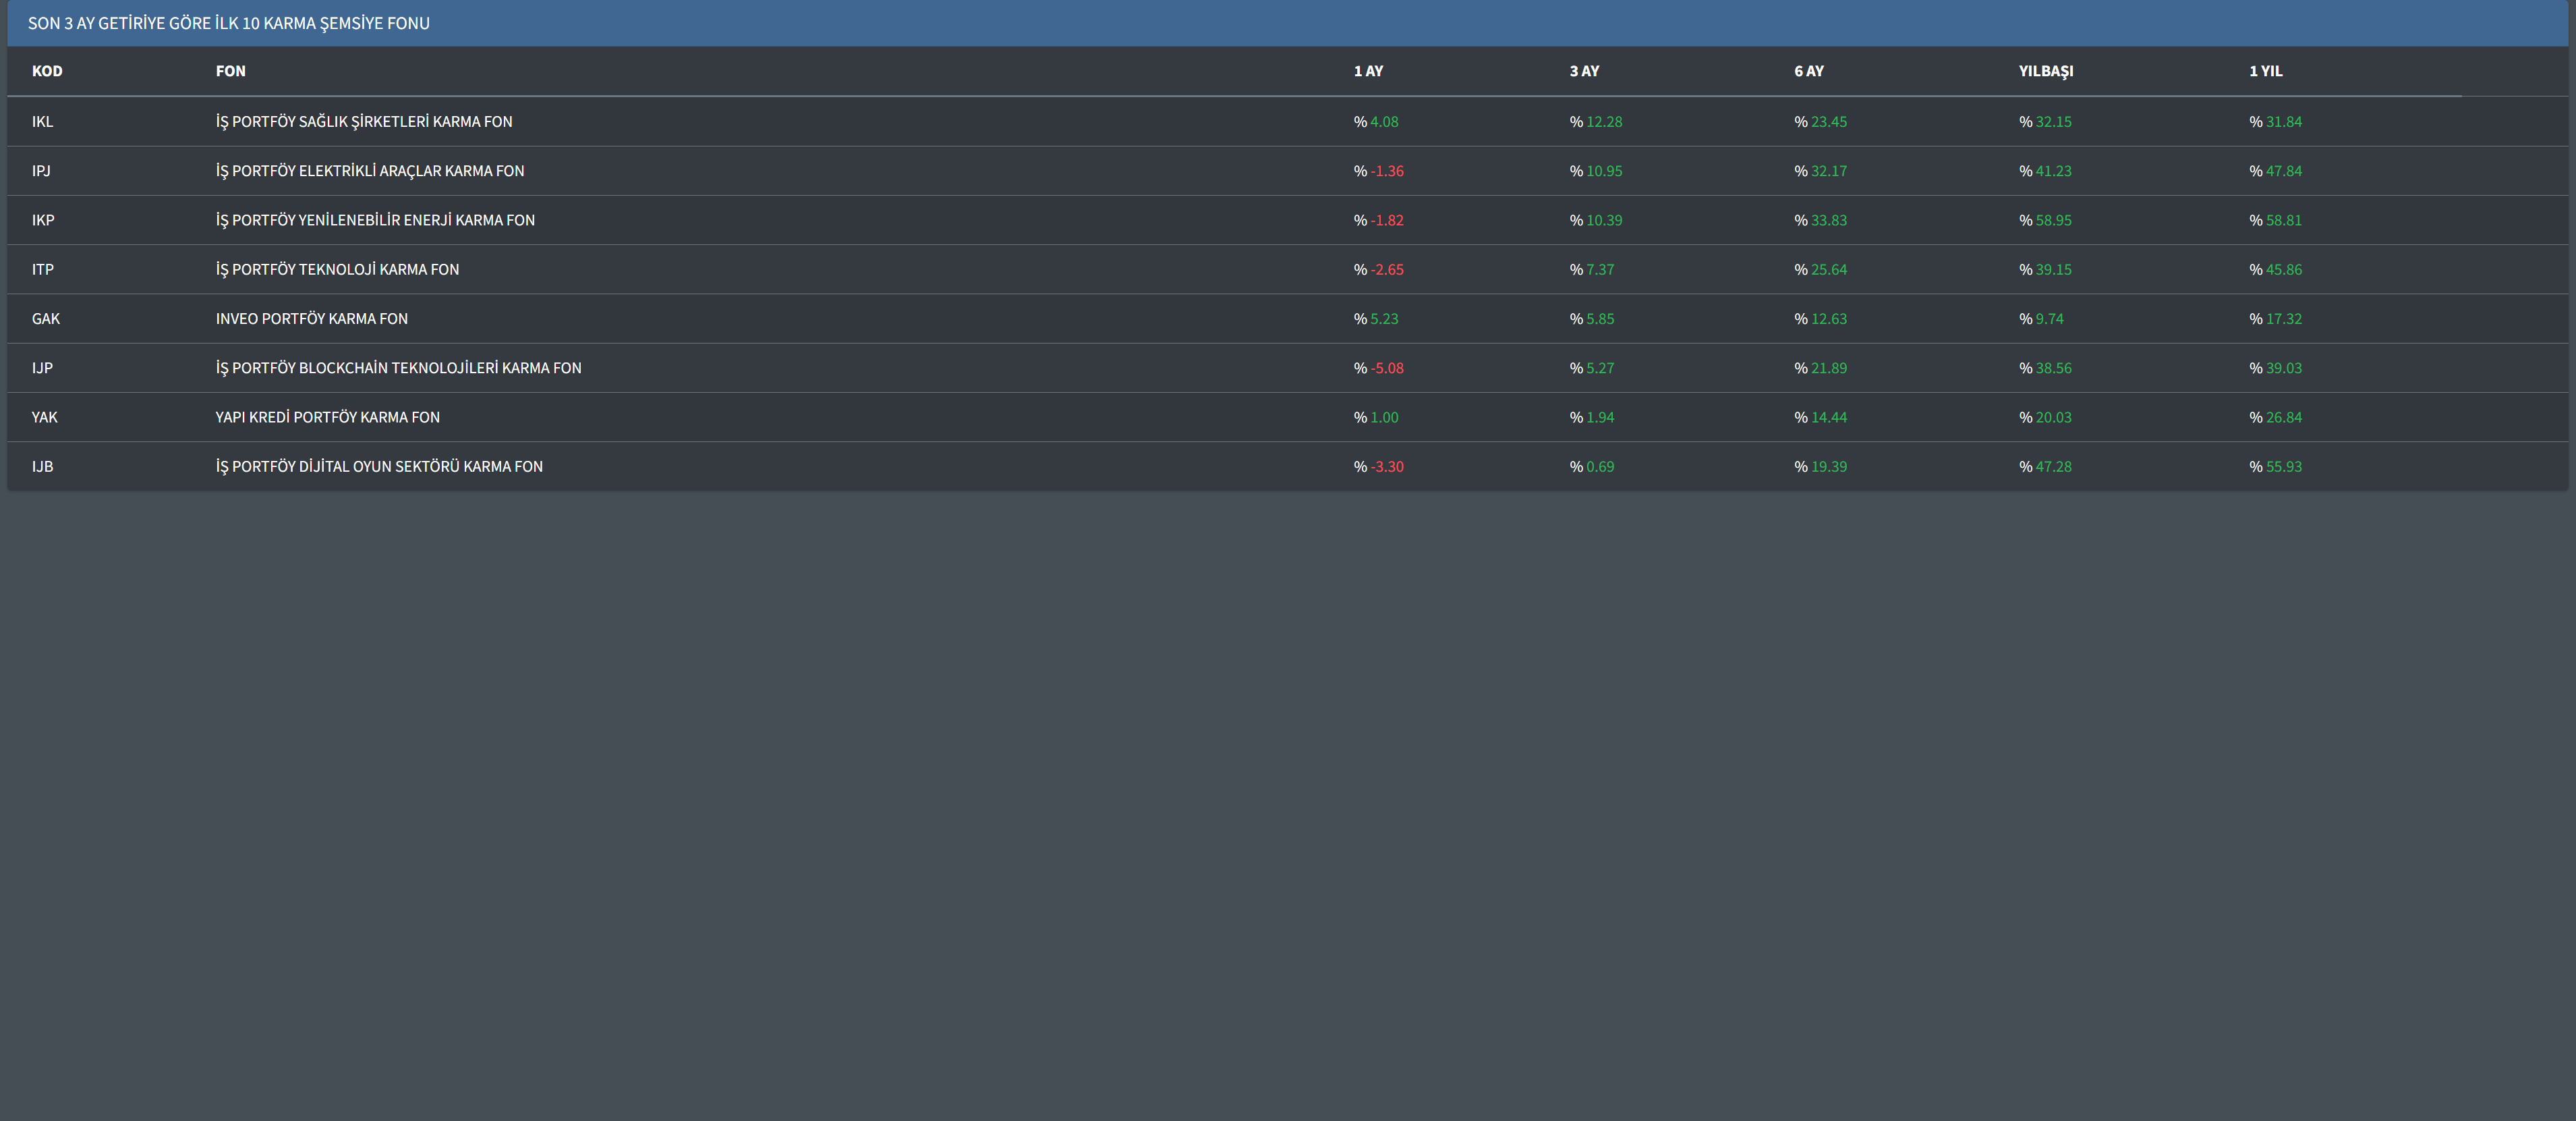Click the 6 AY column header

1808,71
